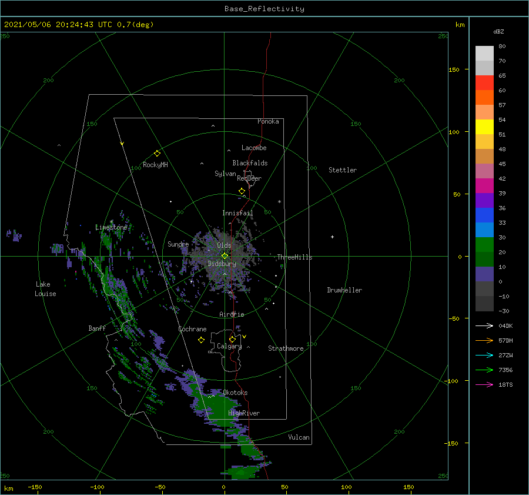Screen dimensions: 529x495
Task: Click the Okotoks town label
Action: tap(235, 393)
